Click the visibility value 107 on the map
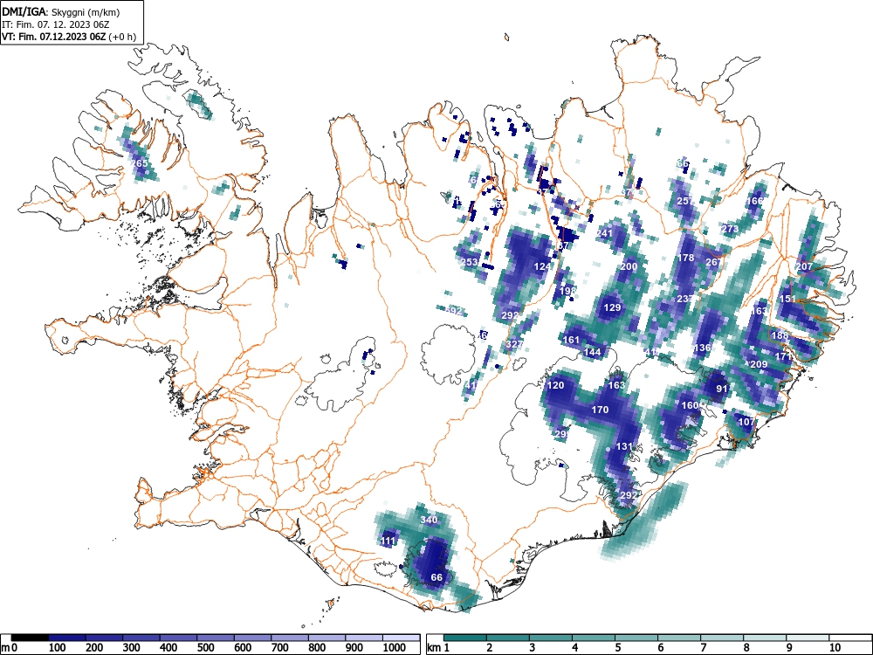This screenshot has width=873, height=655. point(746,422)
